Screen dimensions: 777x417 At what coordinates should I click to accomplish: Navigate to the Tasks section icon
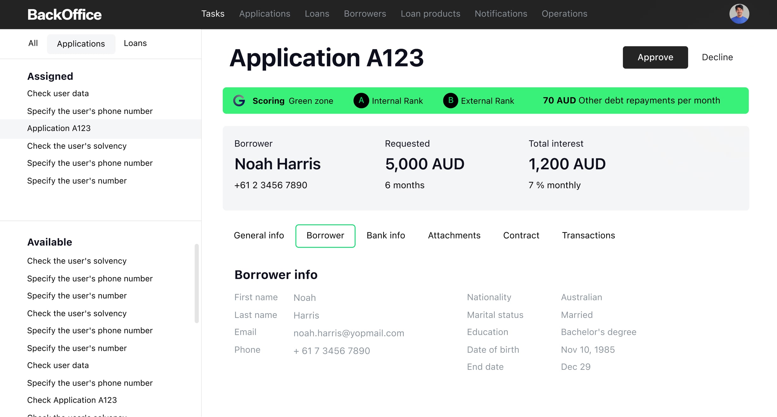(212, 14)
